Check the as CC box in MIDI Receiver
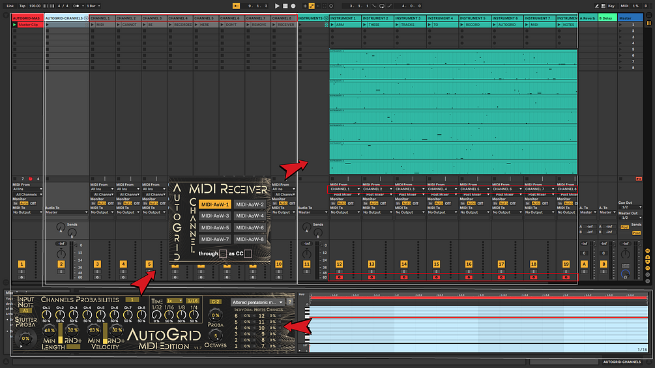 point(248,253)
